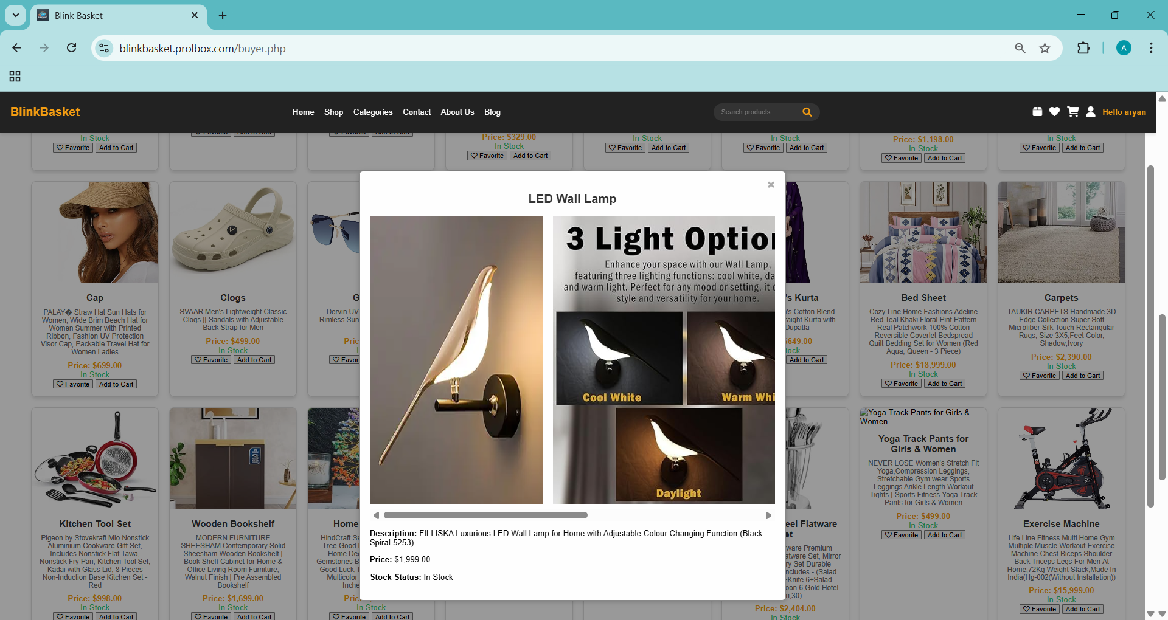The width and height of the screenshot is (1168, 620).
Task: Add Clogs to cart
Action: pos(254,360)
